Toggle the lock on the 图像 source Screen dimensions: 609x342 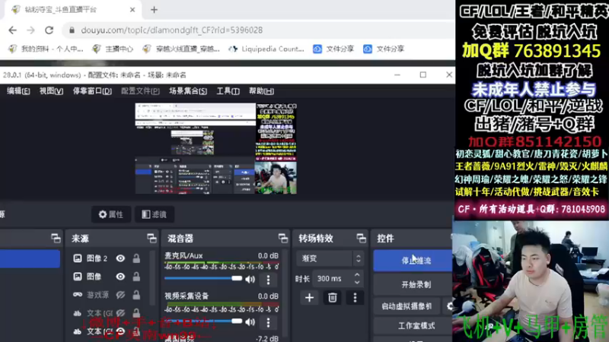pos(136,277)
